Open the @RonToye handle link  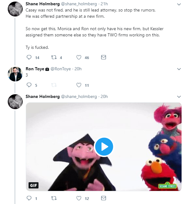[61, 69]
